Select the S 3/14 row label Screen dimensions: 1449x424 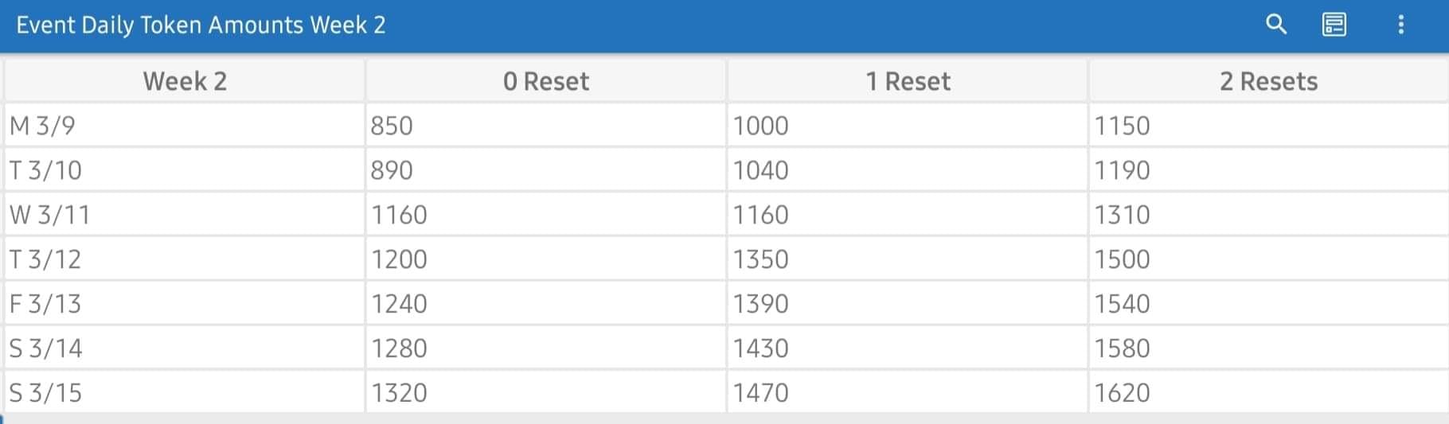pyautogui.click(x=185, y=348)
